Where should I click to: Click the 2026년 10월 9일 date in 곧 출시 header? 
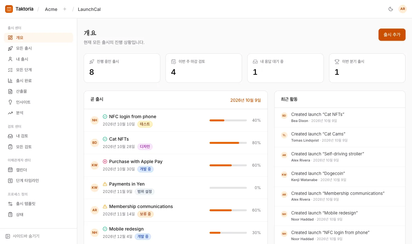[246, 100]
